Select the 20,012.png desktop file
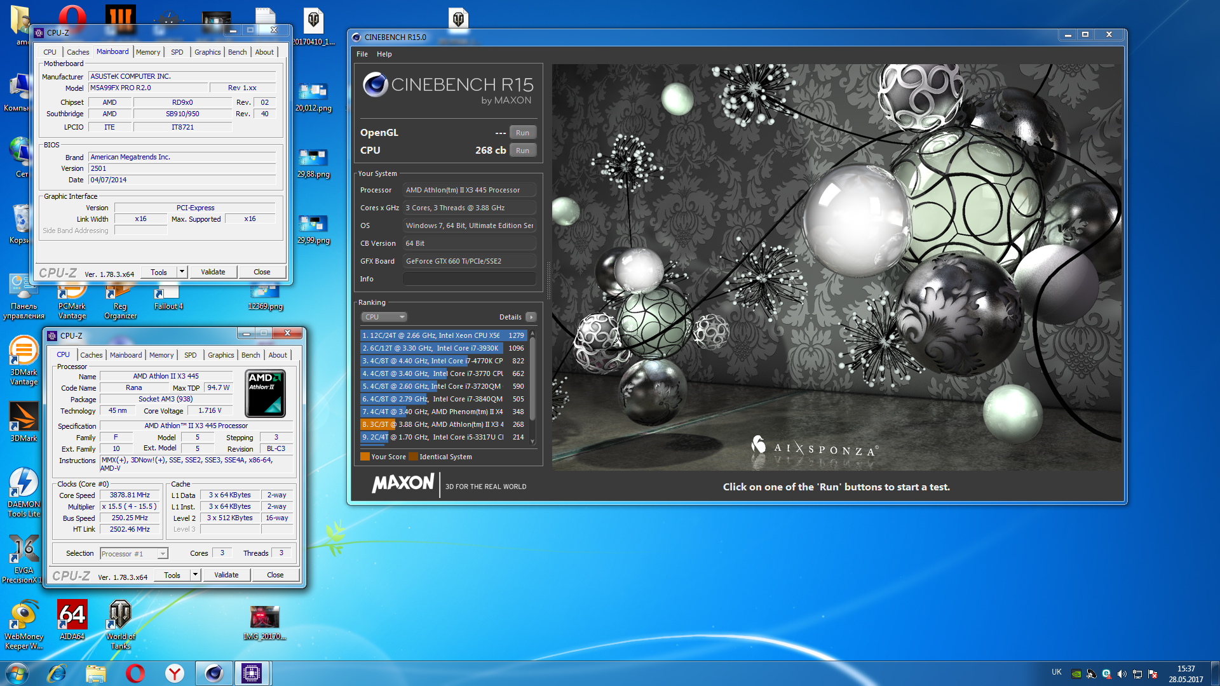1220x686 pixels. pos(313,97)
